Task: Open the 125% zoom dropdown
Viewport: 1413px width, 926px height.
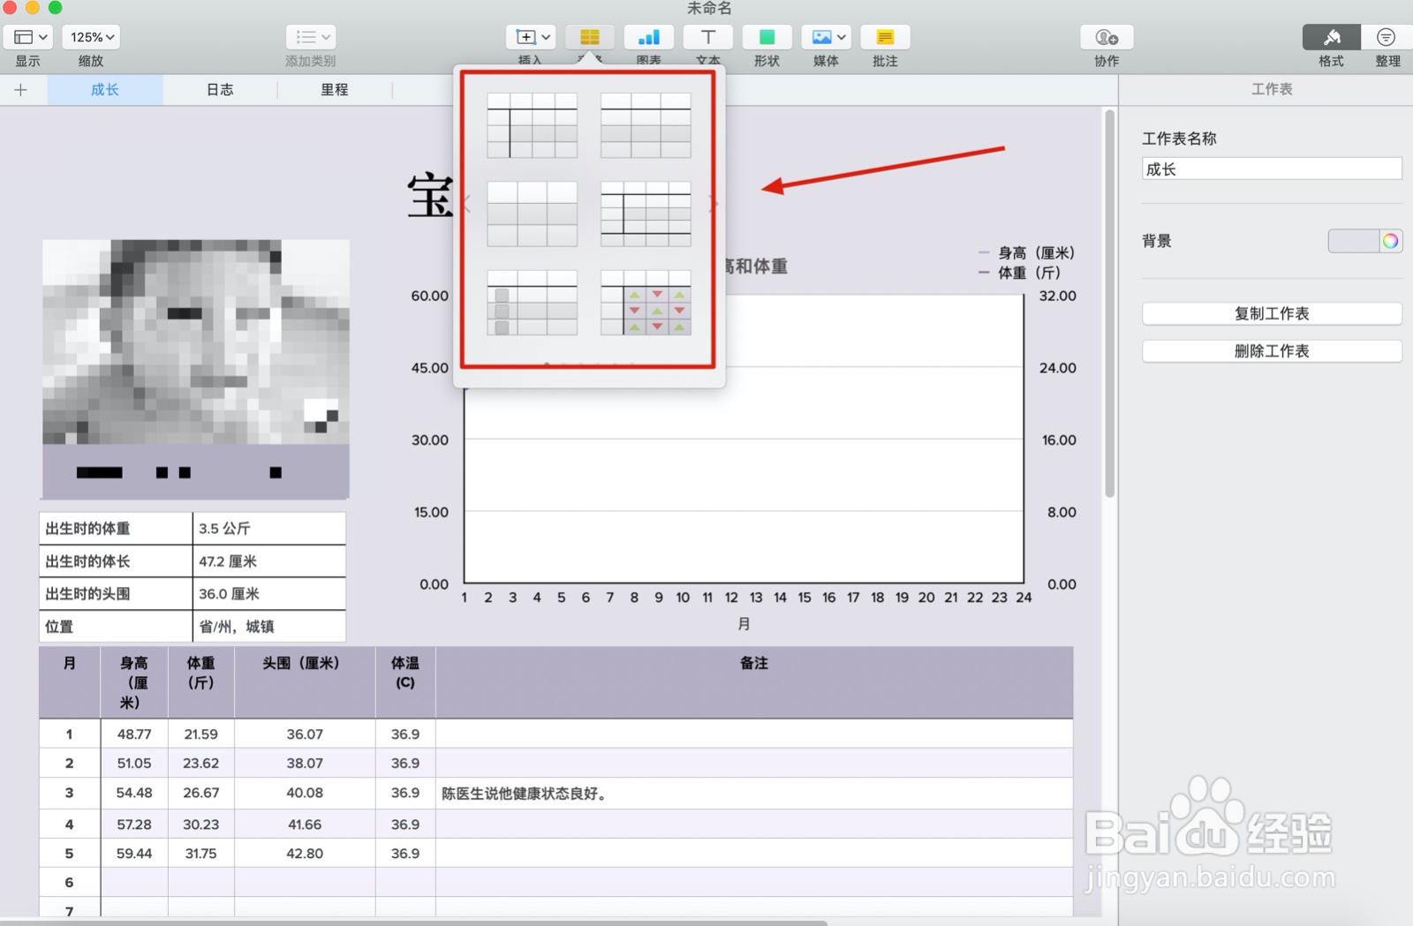Action: click(x=91, y=36)
